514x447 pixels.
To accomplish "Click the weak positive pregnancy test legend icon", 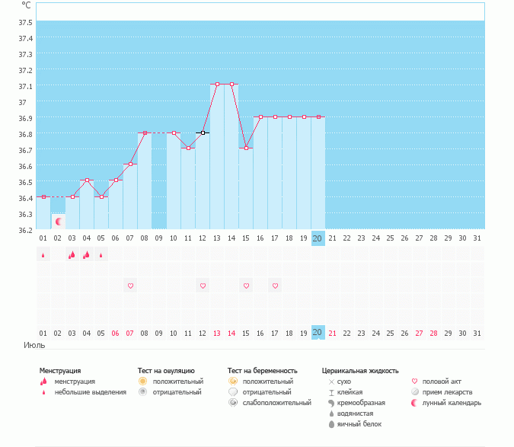I will coord(232,402).
